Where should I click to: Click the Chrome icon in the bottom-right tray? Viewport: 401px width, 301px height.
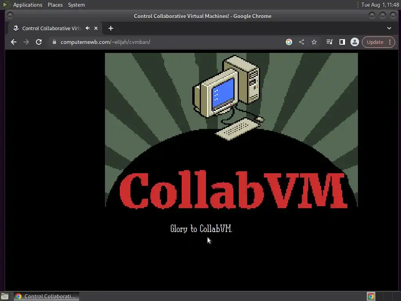371,296
